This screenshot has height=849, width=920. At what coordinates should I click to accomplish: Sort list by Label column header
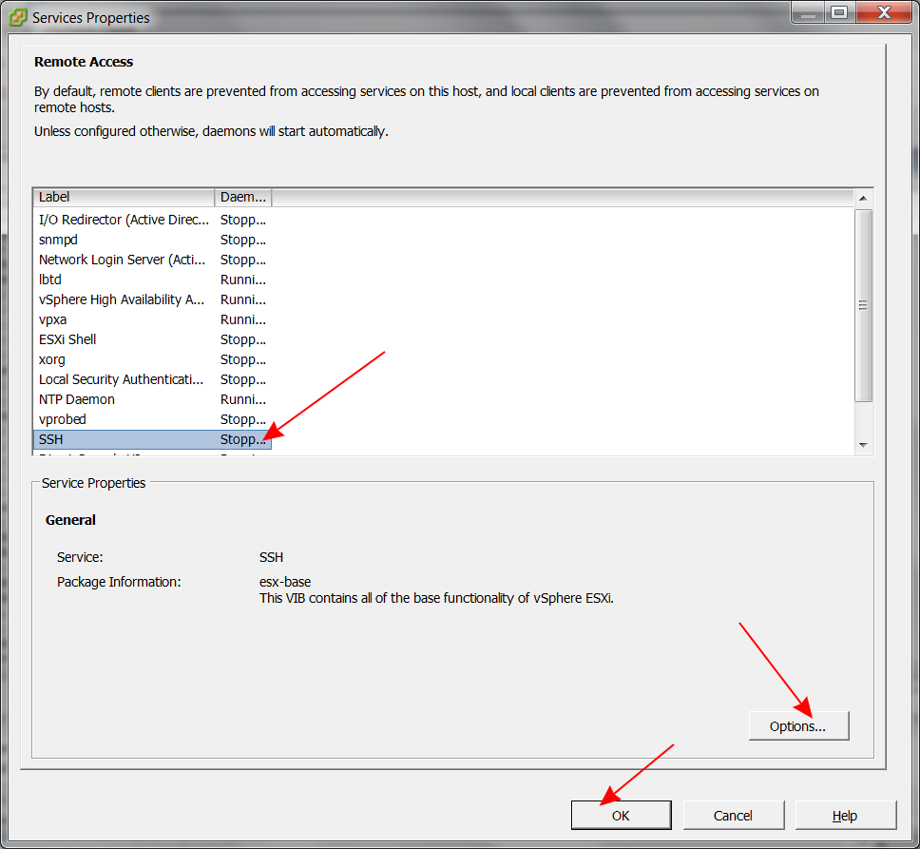pyautogui.click(x=124, y=198)
